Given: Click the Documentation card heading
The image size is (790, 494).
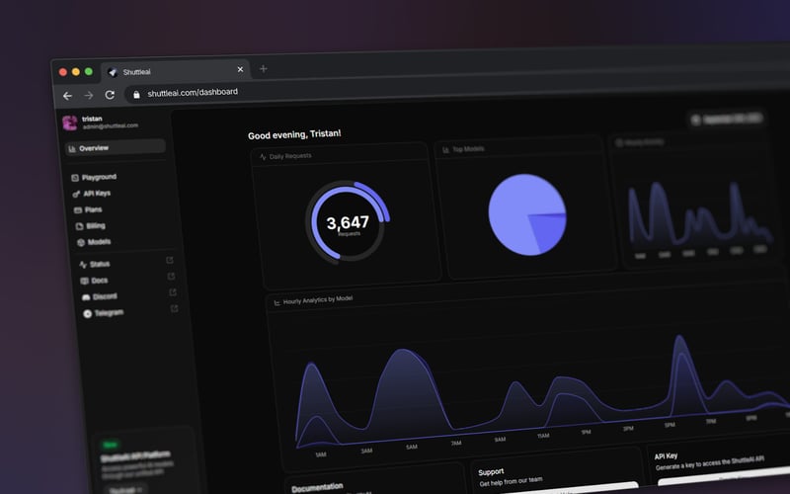Looking at the screenshot, I should (317, 487).
